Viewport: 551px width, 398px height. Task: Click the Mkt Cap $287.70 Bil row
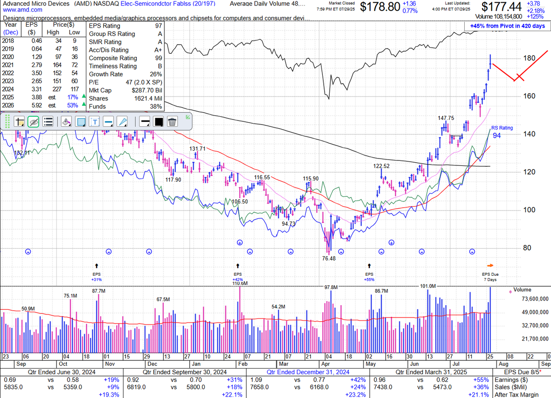tap(125, 90)
